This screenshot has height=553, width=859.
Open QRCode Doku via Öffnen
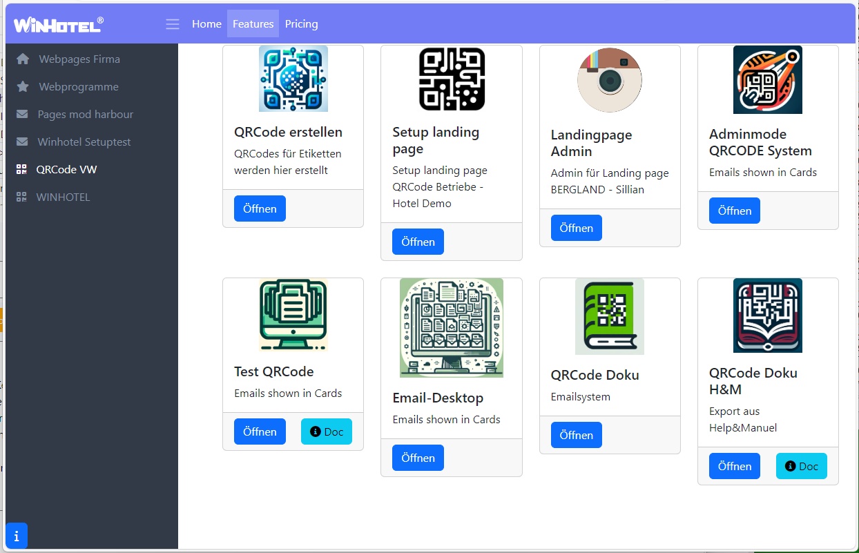(577, 435)
